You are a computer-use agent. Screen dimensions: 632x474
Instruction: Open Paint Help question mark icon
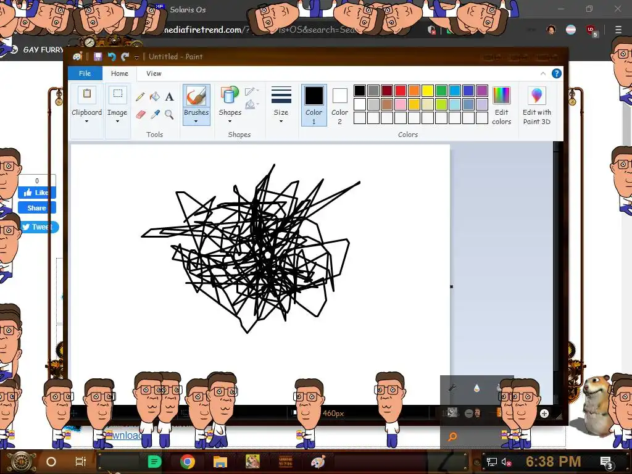point(556,73)
